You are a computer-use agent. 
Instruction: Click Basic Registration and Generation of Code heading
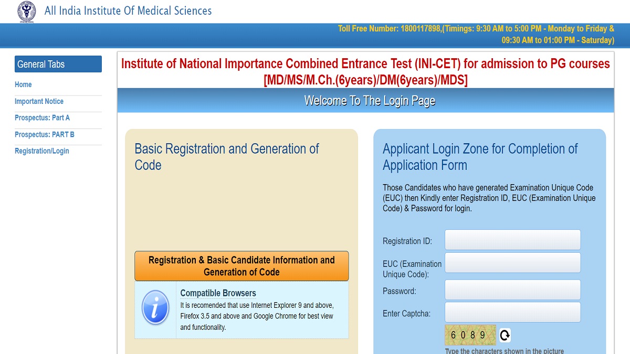[227, 157]
